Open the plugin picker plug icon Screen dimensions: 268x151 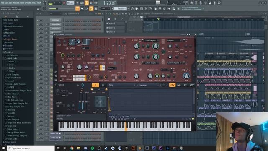tap(160, 8)
